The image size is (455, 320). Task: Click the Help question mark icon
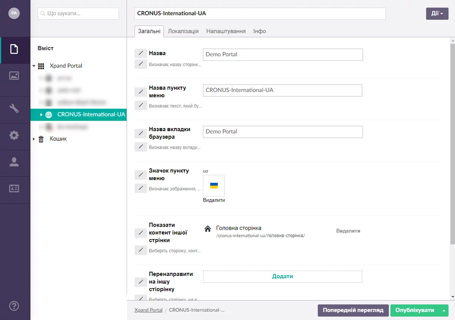[14, 306]
